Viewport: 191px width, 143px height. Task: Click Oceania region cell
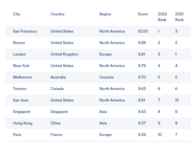point(106,77)
